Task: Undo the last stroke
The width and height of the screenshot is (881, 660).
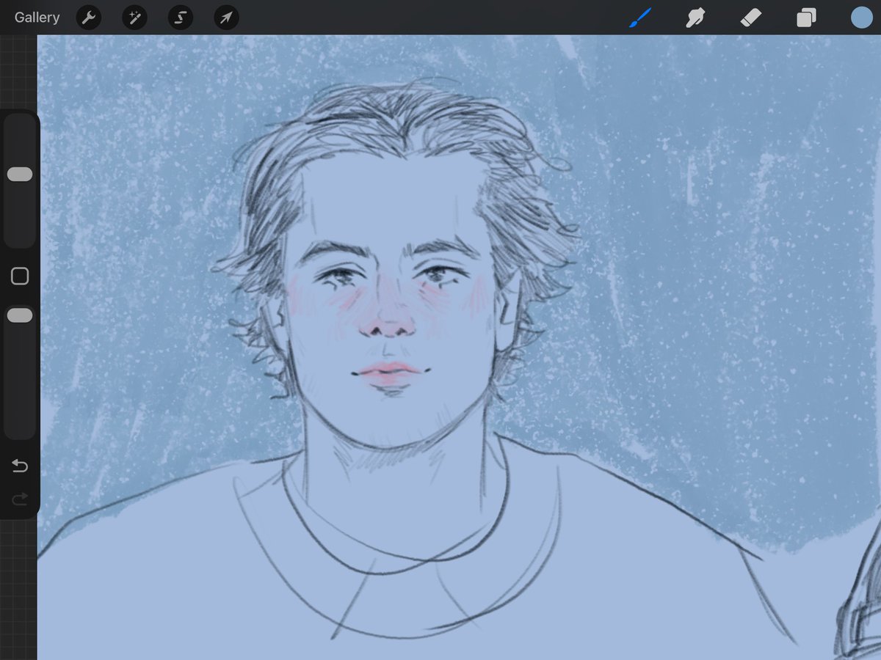Action: point(20,466)
